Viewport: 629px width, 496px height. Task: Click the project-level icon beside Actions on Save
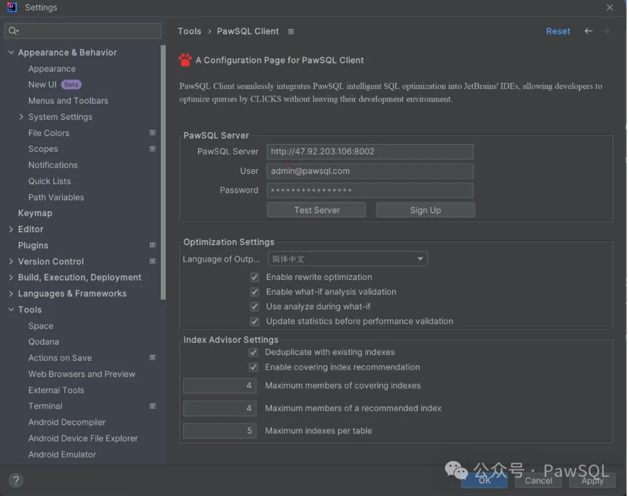[x=153, y=357]
